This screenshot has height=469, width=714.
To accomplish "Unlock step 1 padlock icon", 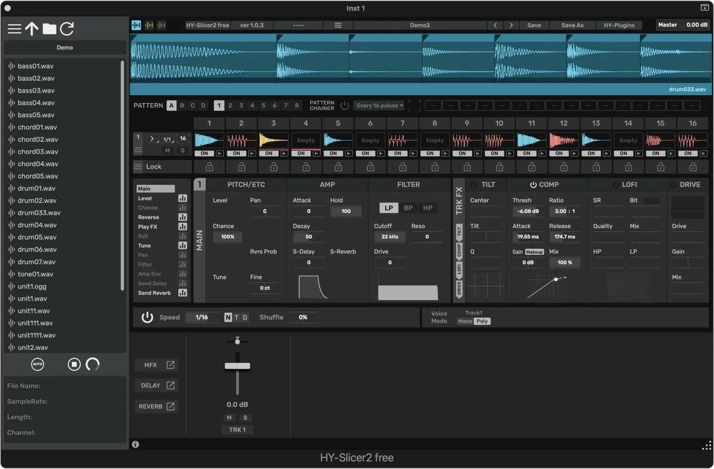I will pyautogui.click(x=209, y=167).
